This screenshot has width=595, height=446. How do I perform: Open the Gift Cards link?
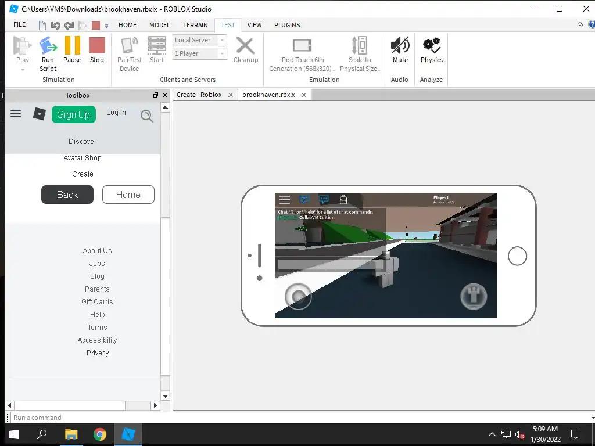tap(97, 302)
